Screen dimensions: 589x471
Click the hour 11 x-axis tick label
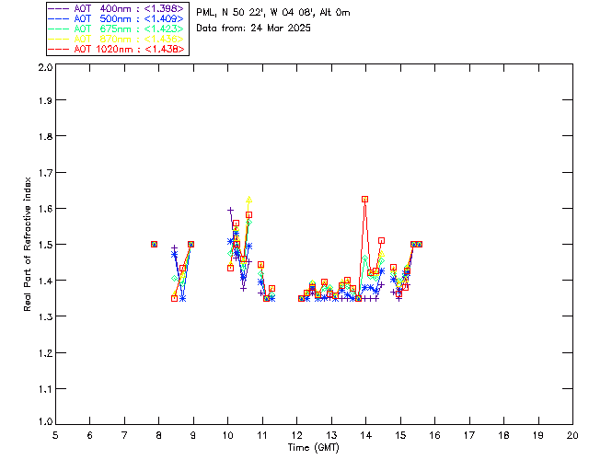(x=262, y=435)
